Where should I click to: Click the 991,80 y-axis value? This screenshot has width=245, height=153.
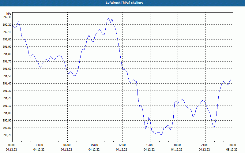[x=7, y=54]
